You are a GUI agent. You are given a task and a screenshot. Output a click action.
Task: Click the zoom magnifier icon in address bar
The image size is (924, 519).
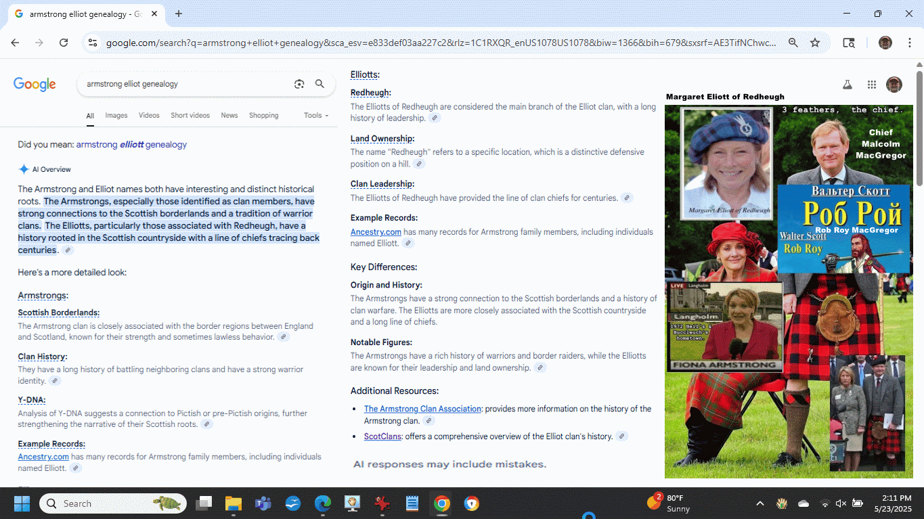click(x=793, y=43)
